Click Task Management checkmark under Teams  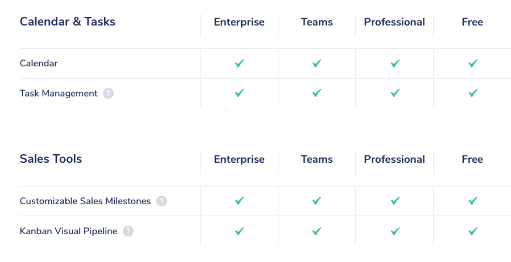click(x=317, y=93)
